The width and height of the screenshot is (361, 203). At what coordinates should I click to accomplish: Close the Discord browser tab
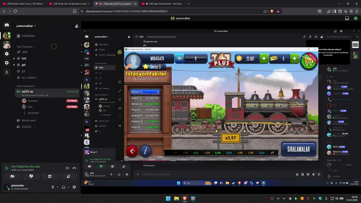point(135,4)
